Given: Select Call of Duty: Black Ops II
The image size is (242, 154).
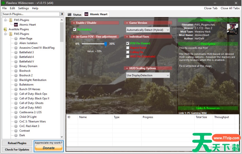Looking at the screenshot, I should pos(34,99).
